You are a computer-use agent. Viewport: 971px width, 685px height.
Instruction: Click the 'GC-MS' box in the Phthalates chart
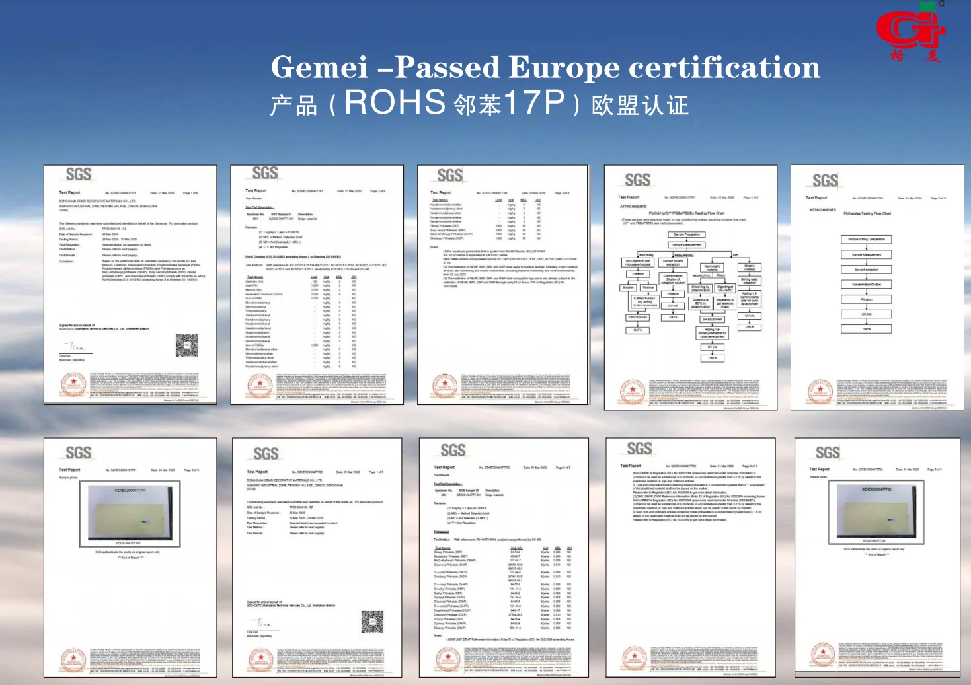(x=867, y=314)
